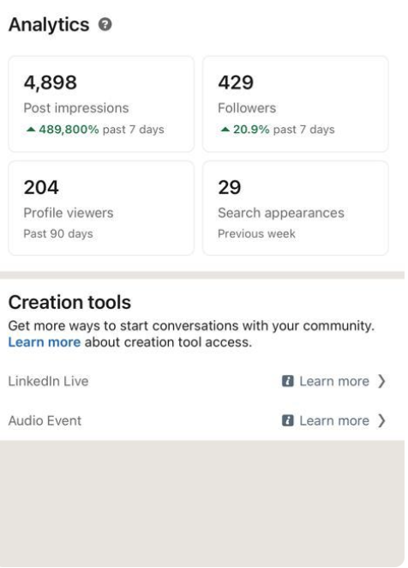Open the Search appearances card
The width and height of the screenshot is (408, 568).
tap(296, 208)
